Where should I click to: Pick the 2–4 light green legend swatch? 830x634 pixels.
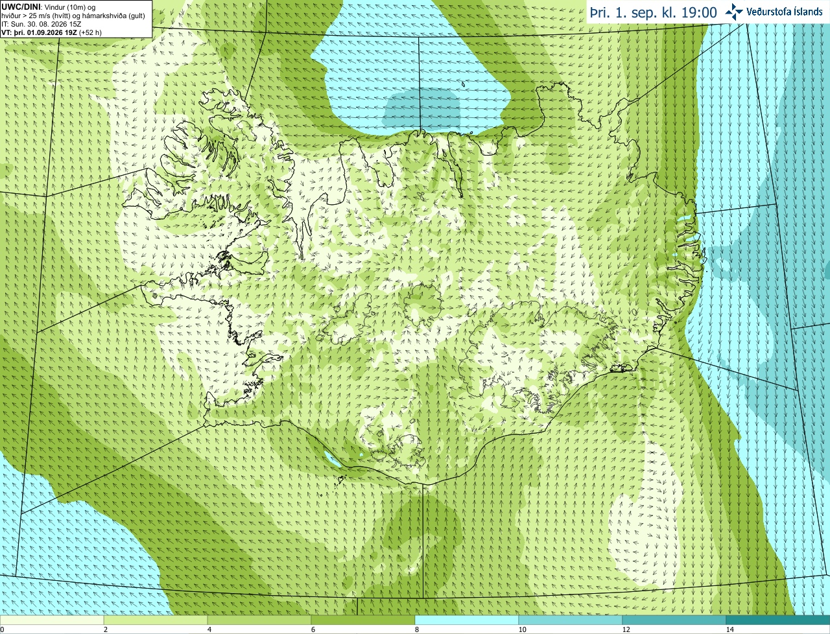[x=156, y=620]
